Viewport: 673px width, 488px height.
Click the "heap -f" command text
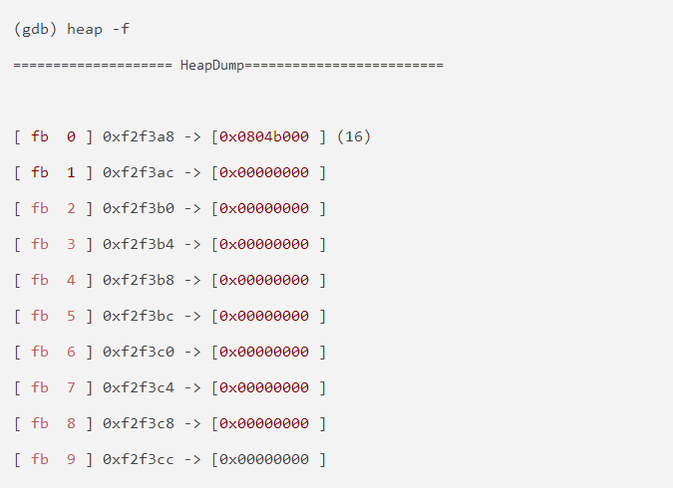pyautogui.click(x=98, y=29)
